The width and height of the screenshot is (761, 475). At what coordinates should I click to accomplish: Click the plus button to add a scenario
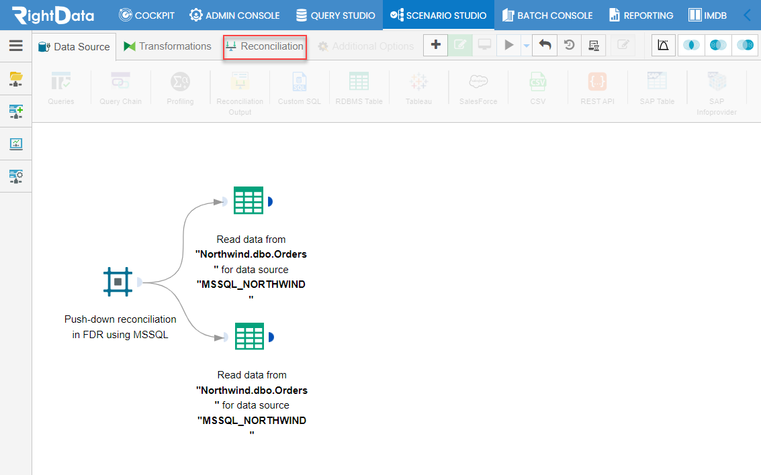pyautogui.click(x=436, y=45)
